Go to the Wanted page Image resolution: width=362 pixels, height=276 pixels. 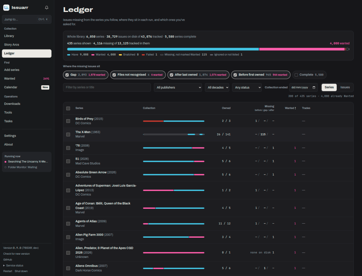pos(26,78)
